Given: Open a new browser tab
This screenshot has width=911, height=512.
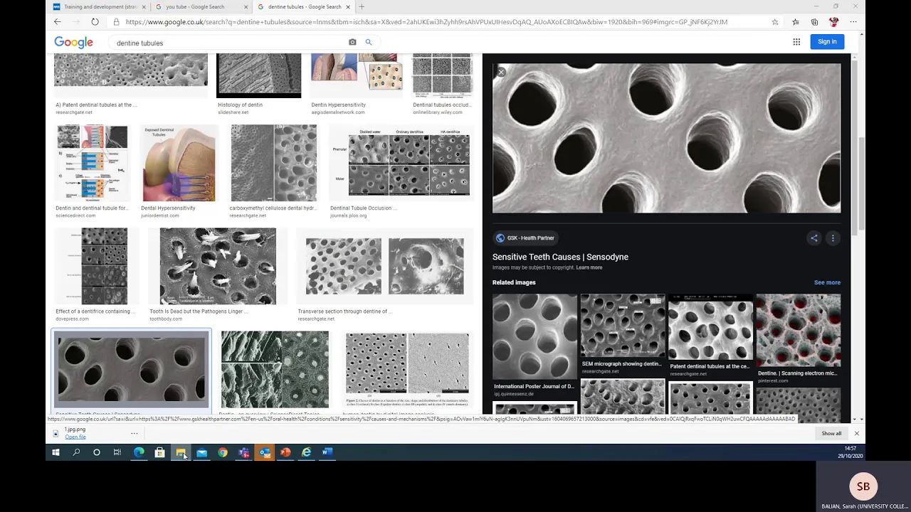Looking at the screenshot, I should [362, 7].
